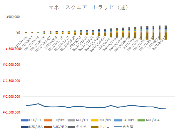Select the NZD/JPY legend color swatch
The image size is (179, 132).
pyautogui.click(x=95, y=120)
